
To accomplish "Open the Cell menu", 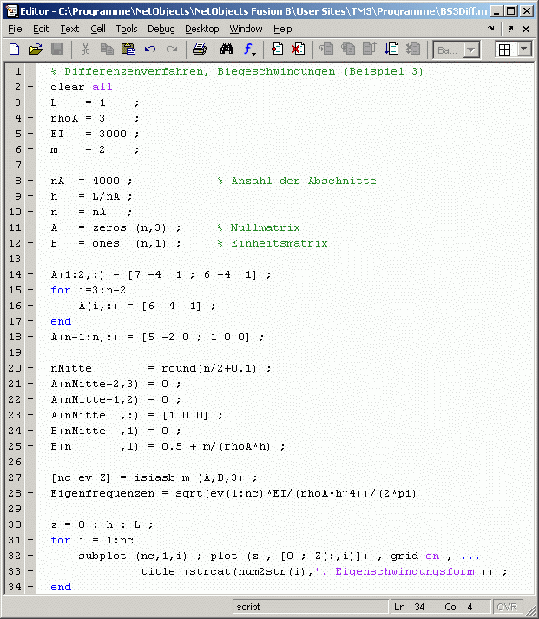I will click(98, 29).
